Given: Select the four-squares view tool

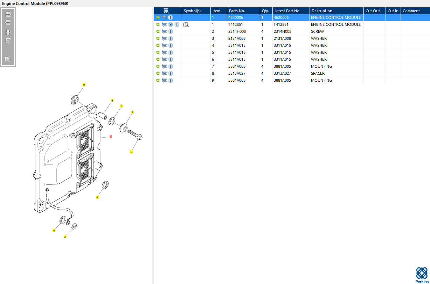Looking at the screenshot, I should point(8,32).
